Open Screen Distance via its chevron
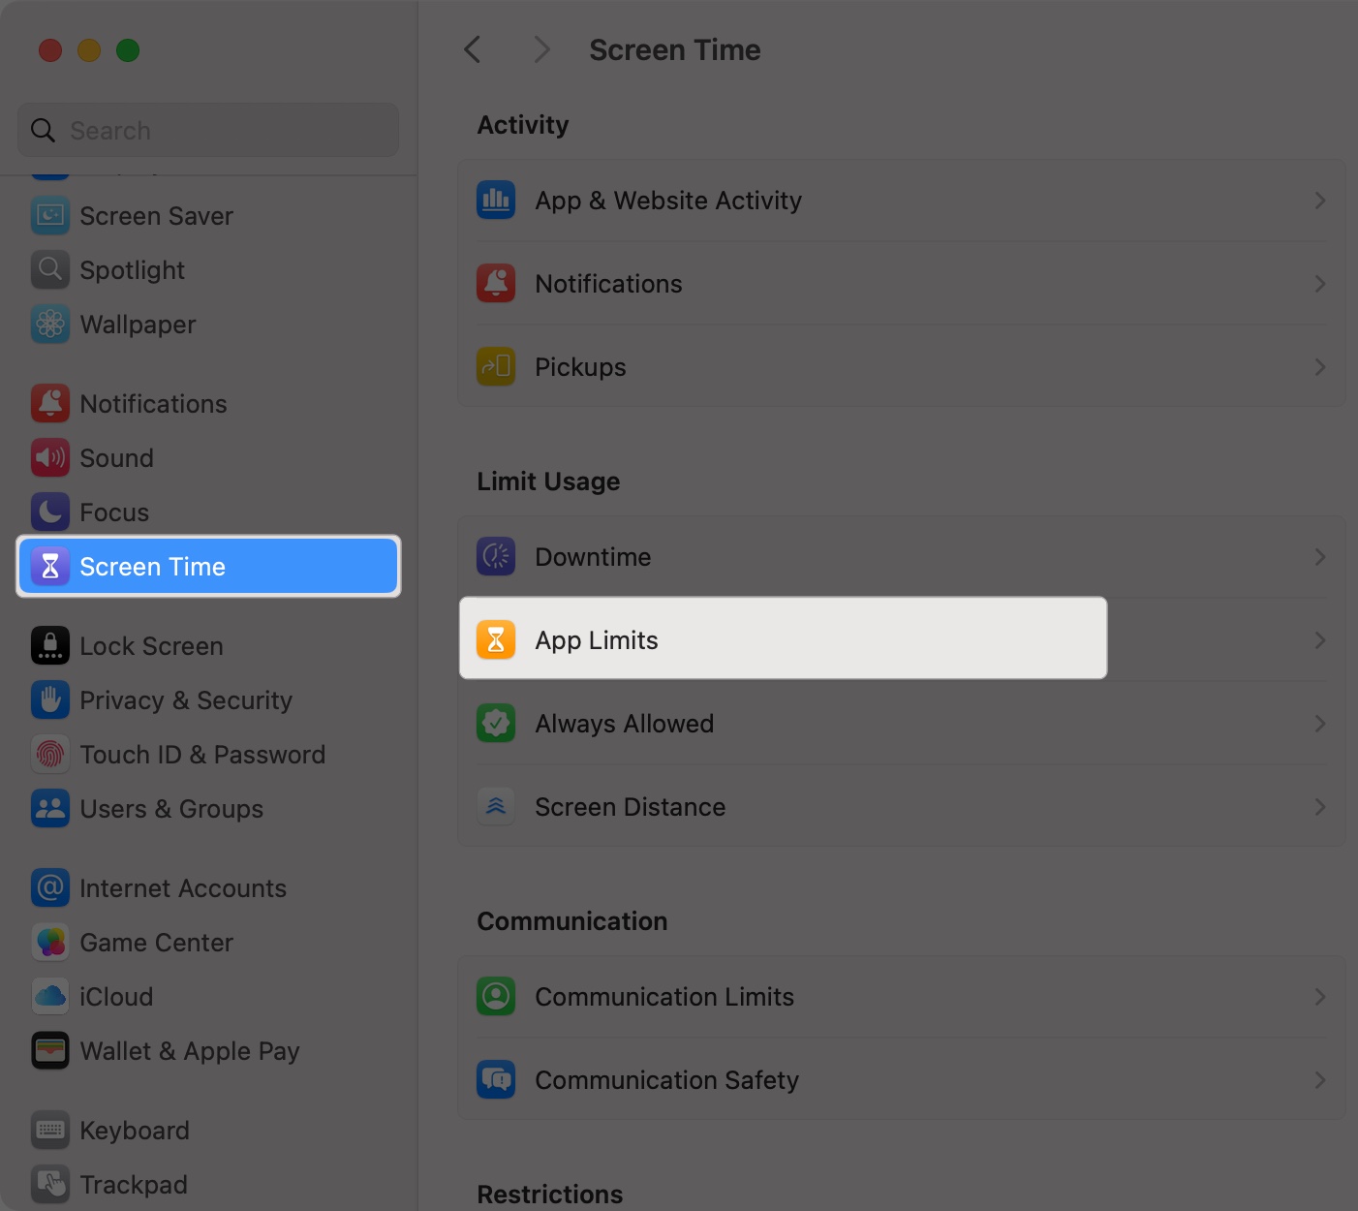This screenshot has width=1358, height=1211. coord(1319,806)
